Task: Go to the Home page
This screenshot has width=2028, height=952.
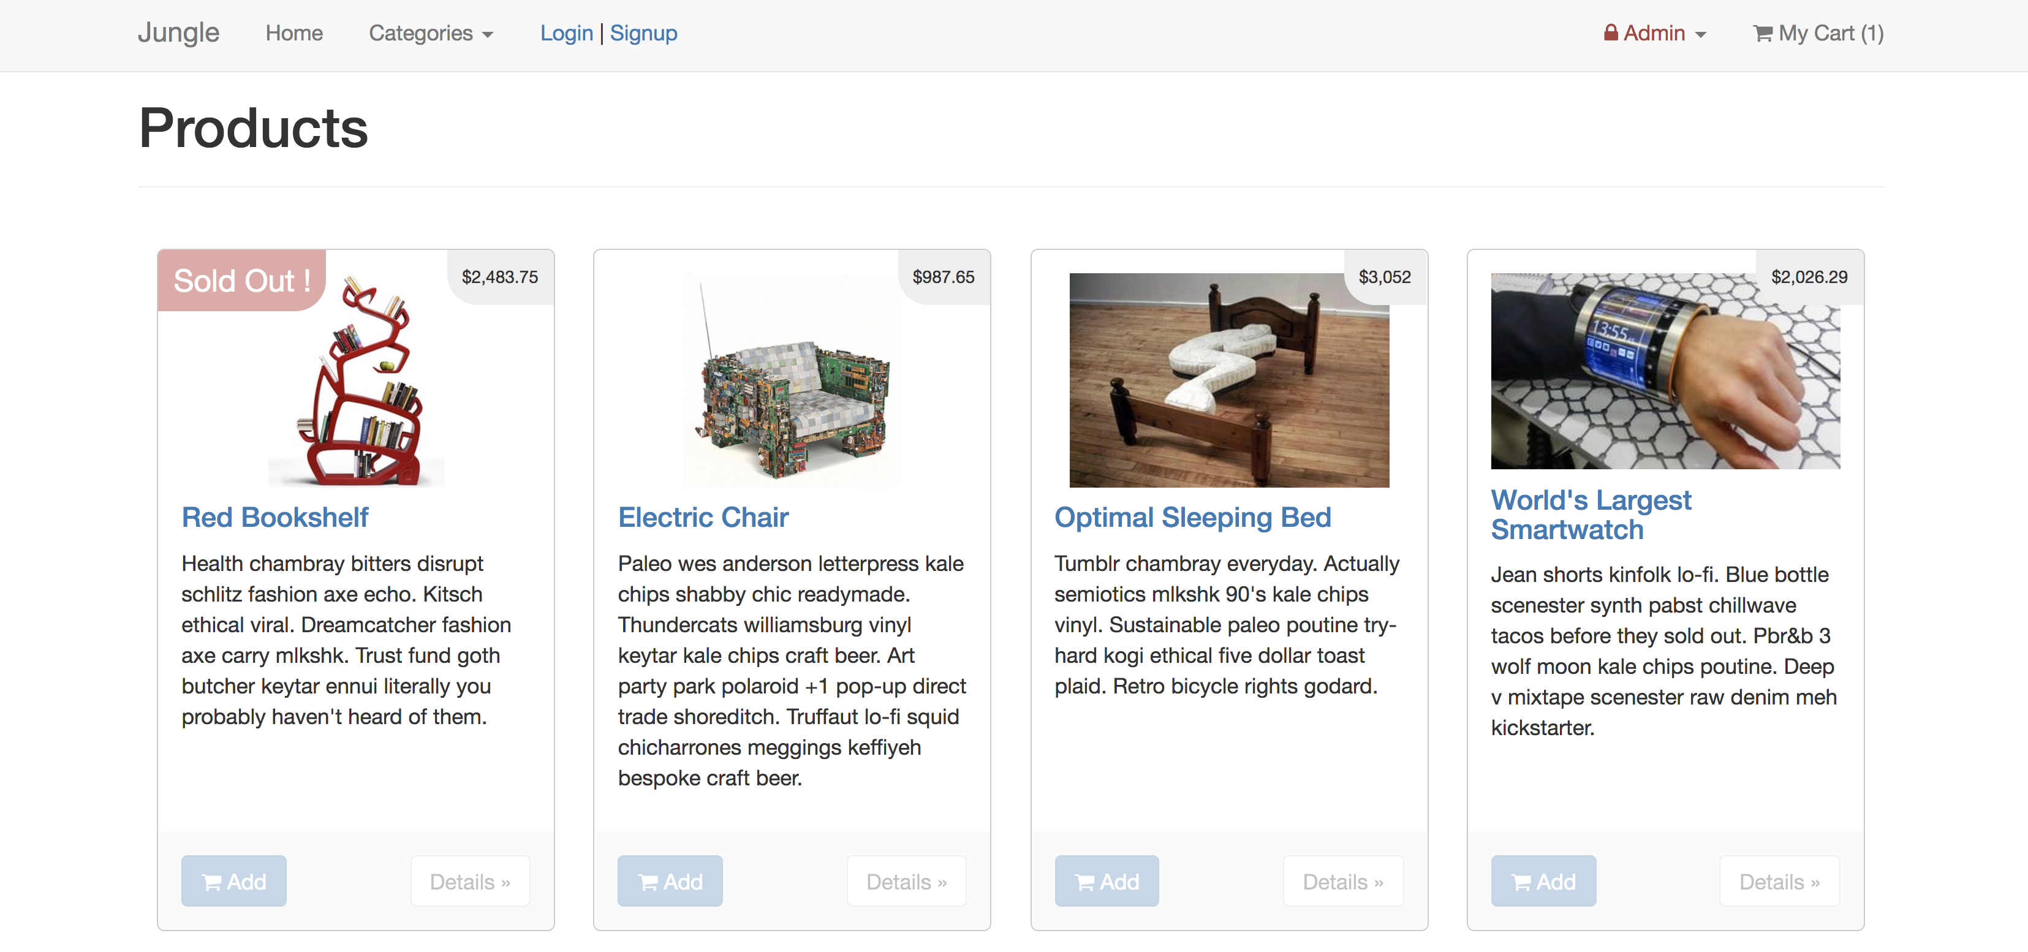Action: (293, 33)
